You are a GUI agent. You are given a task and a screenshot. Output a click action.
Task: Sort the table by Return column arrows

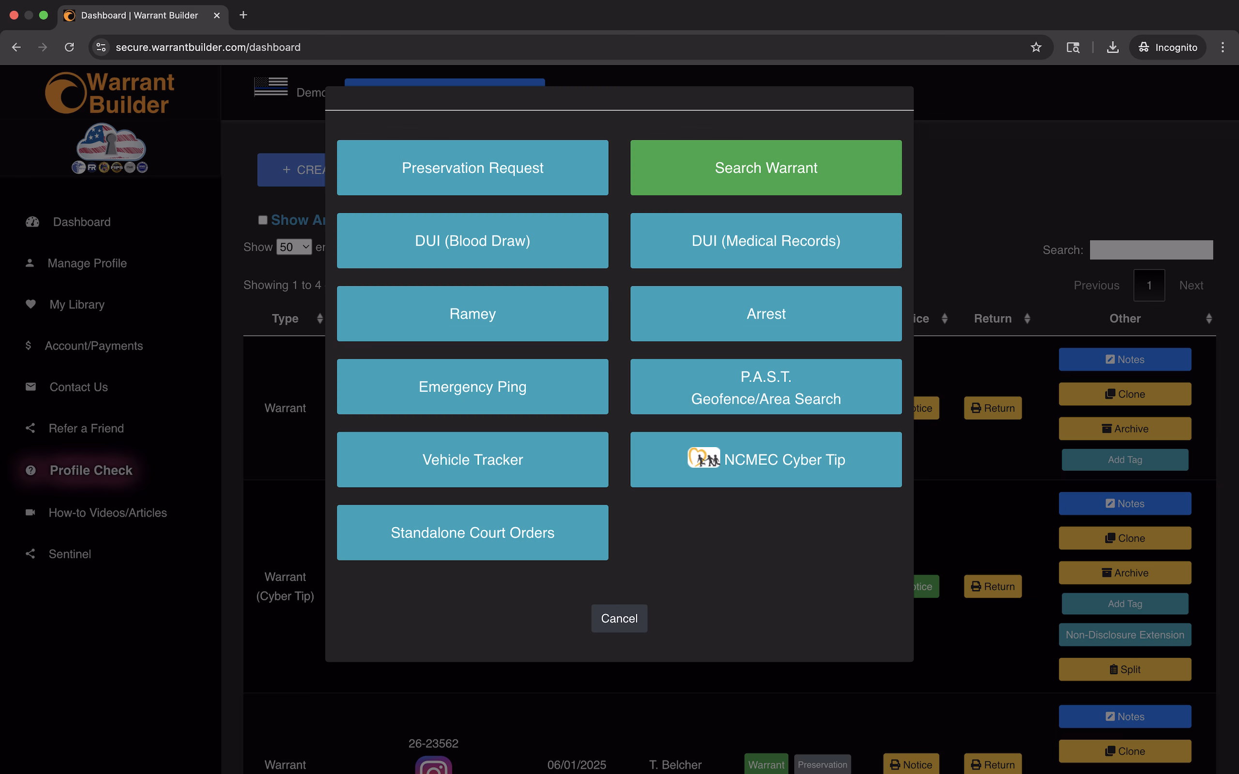[1027, 318]
